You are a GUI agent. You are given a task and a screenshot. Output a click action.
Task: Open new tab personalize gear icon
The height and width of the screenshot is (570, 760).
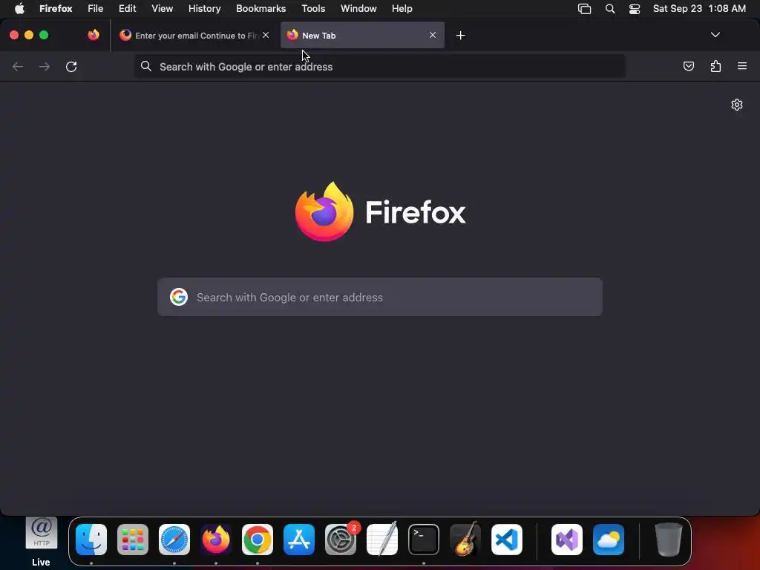(x=737, y=105)
